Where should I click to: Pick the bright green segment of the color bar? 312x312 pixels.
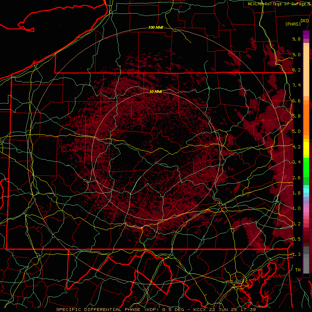pyautogui.click(x=306, y=167)
